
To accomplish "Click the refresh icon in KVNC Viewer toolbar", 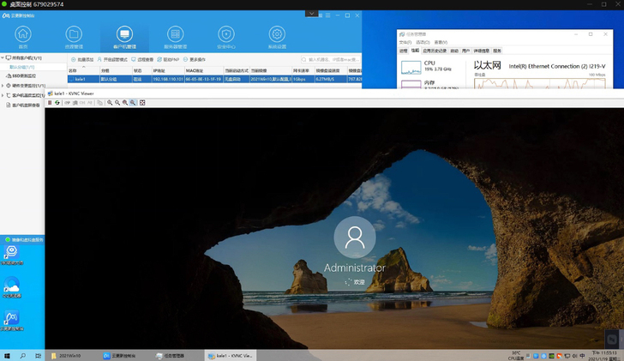I will coord(57,102).
